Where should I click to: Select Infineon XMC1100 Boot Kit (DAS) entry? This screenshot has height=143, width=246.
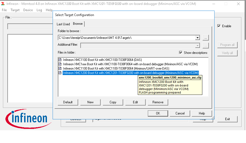pos(103,60)
